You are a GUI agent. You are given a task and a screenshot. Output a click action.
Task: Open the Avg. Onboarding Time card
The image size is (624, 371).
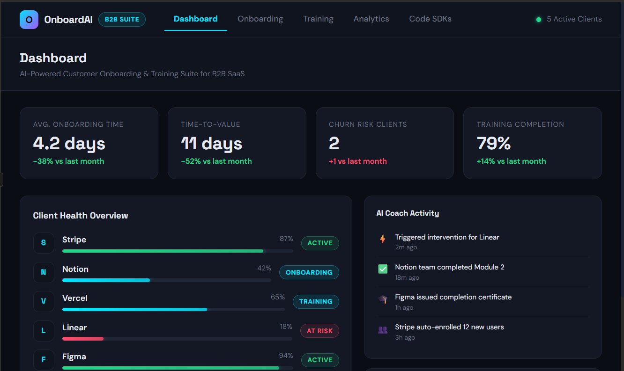[x=89, y=143]
